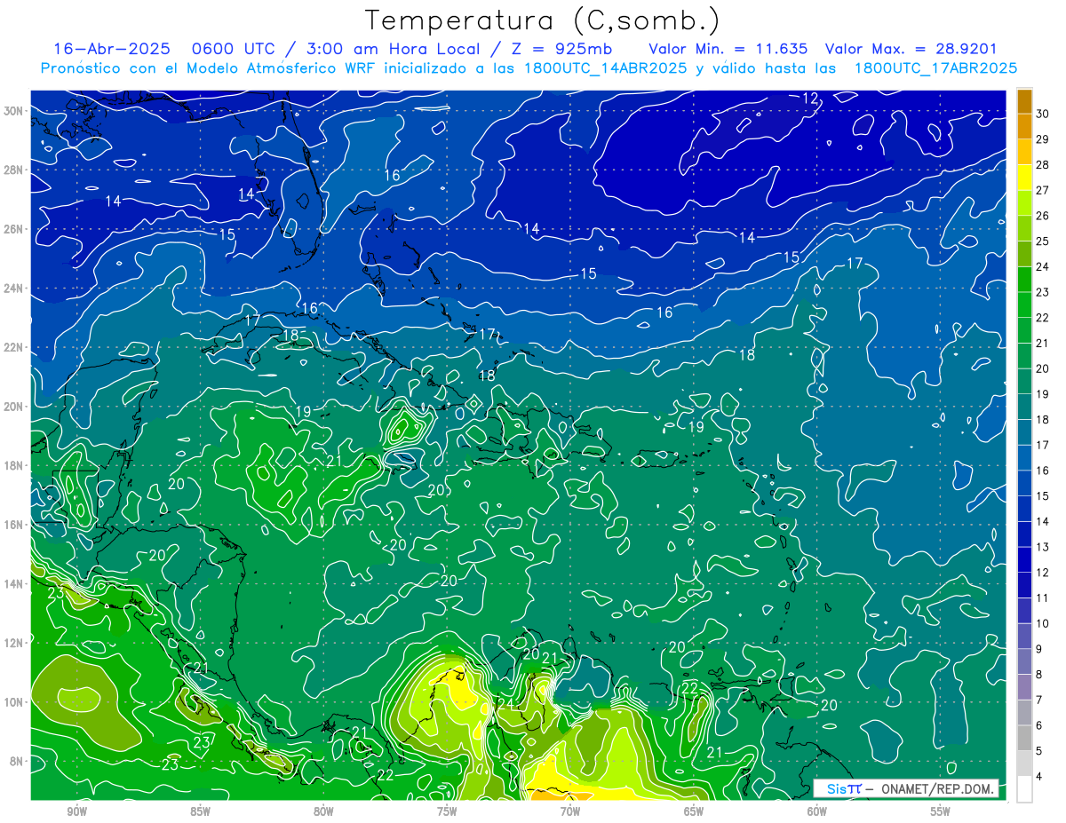Click the purple legend swatch between 8 and 9
Screen dimensions: 1066x823
pos(1024,661)
